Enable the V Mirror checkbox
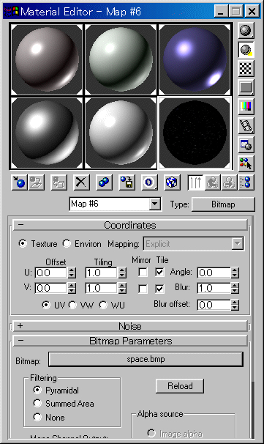The image size is (264, 444). (143, 289)
